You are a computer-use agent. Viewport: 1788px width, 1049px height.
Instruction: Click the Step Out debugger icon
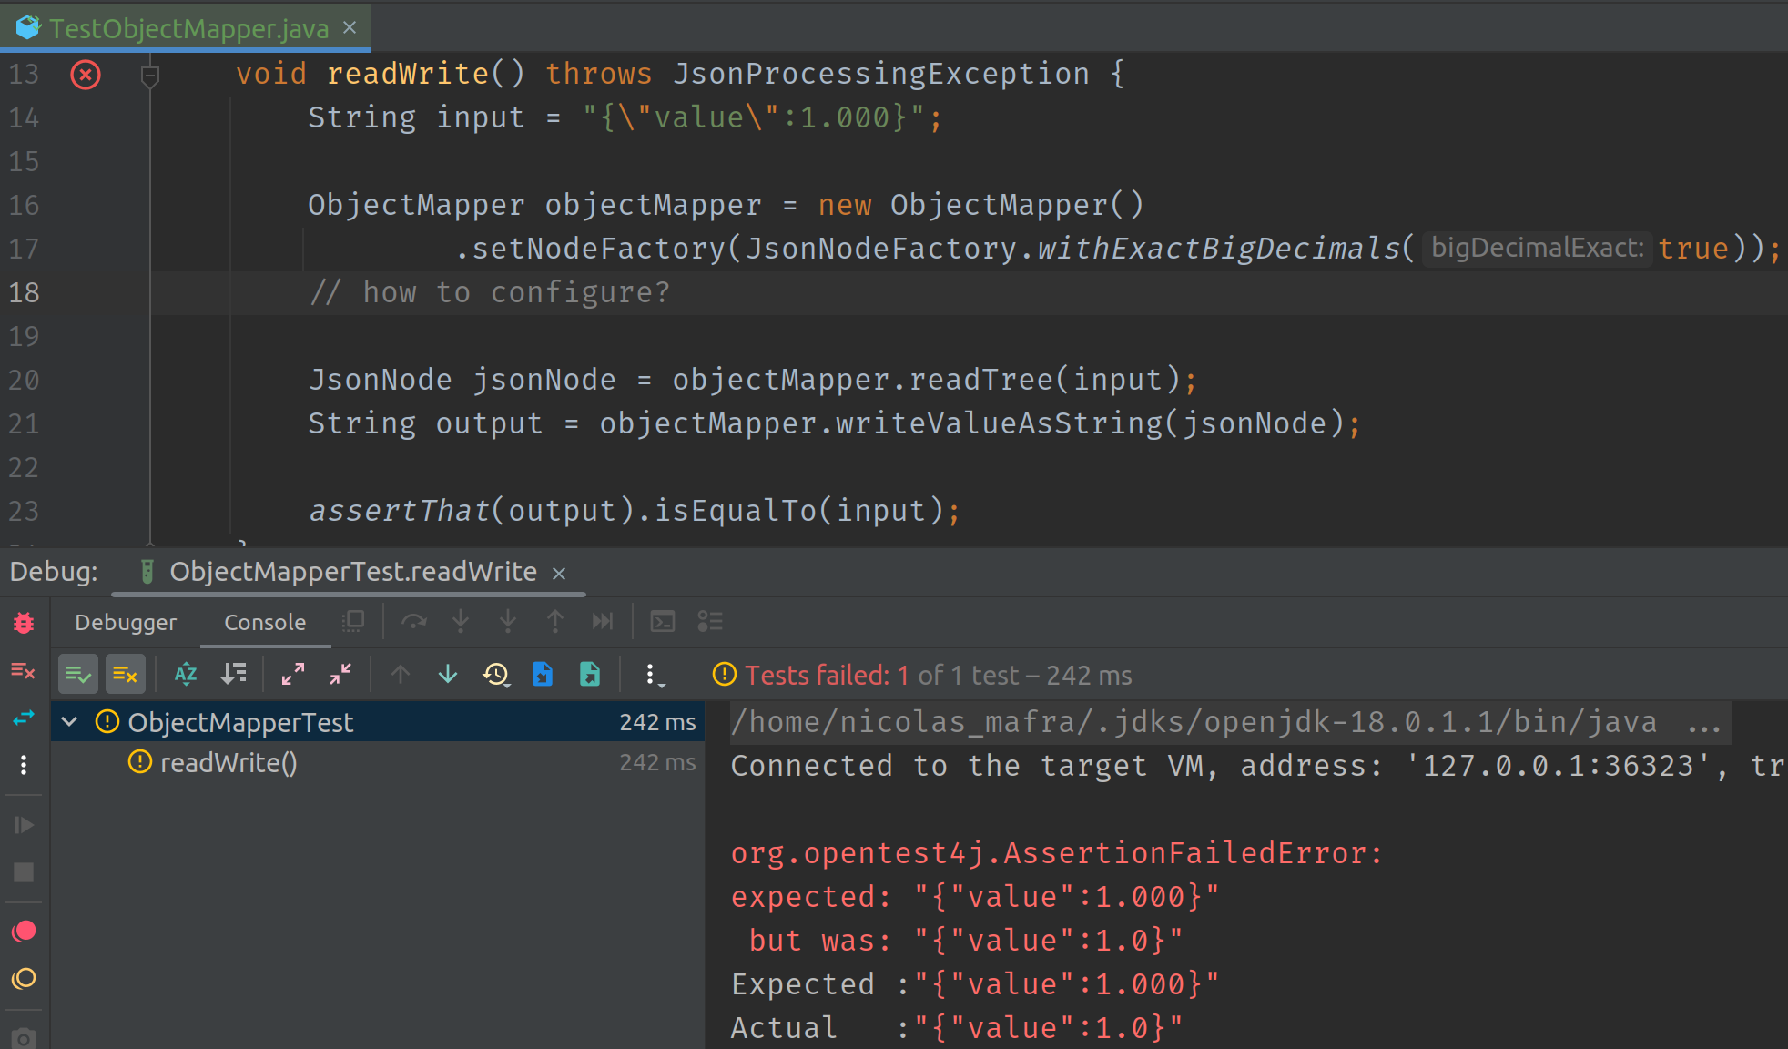[554, 621]
